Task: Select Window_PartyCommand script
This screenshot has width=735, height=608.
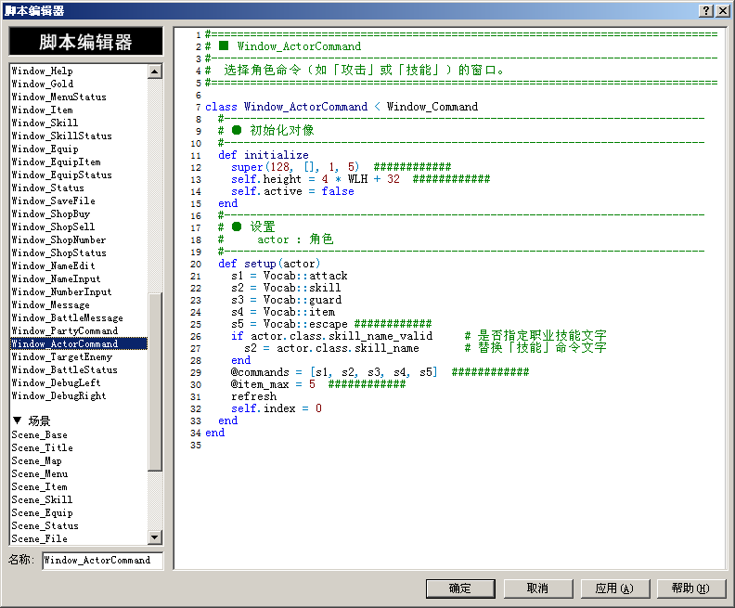Action: coord(79,331)
